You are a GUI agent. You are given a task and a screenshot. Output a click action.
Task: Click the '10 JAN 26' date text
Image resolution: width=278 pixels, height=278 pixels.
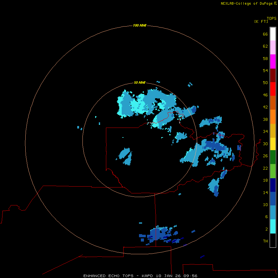click(x=168, y=276)
